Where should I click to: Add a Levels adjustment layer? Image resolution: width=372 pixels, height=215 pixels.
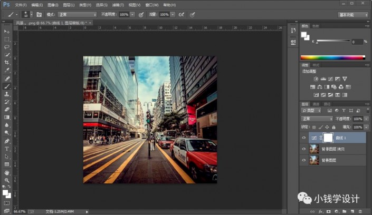coord(323,79)
